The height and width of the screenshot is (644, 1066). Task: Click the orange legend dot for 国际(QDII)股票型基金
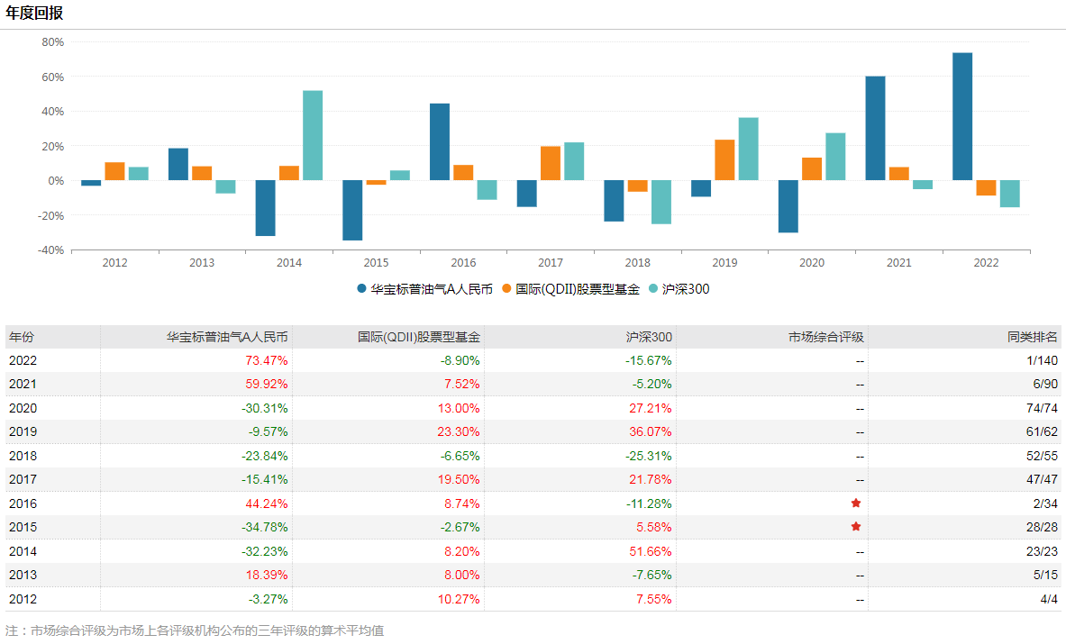click(x=507, y=289)
